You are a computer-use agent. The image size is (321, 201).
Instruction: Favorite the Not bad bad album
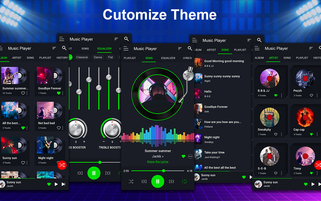pos(59,128)
